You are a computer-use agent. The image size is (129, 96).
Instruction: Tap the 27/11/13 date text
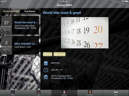(x=55, y=63)
